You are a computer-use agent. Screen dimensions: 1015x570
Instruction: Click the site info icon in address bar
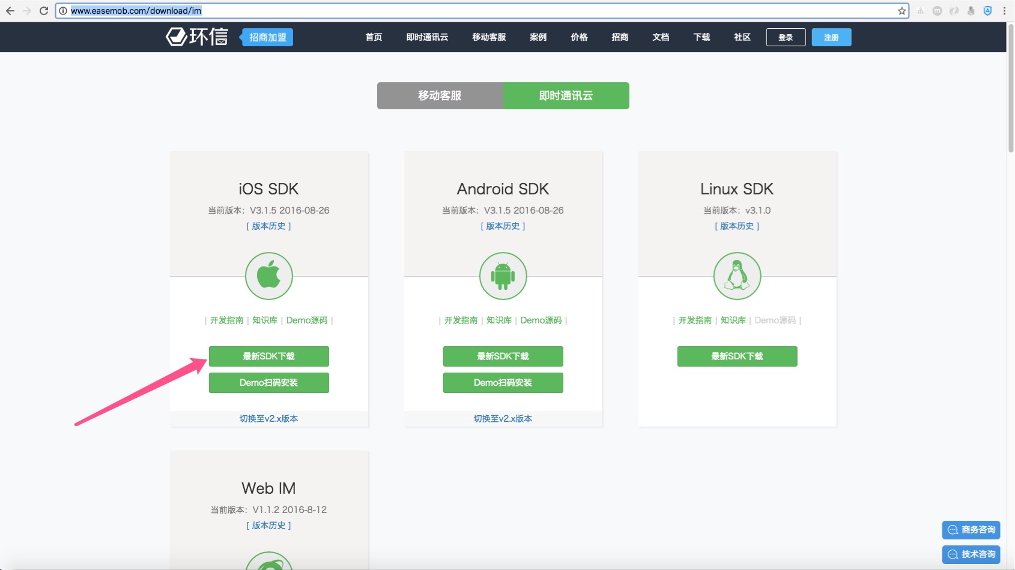63,11
